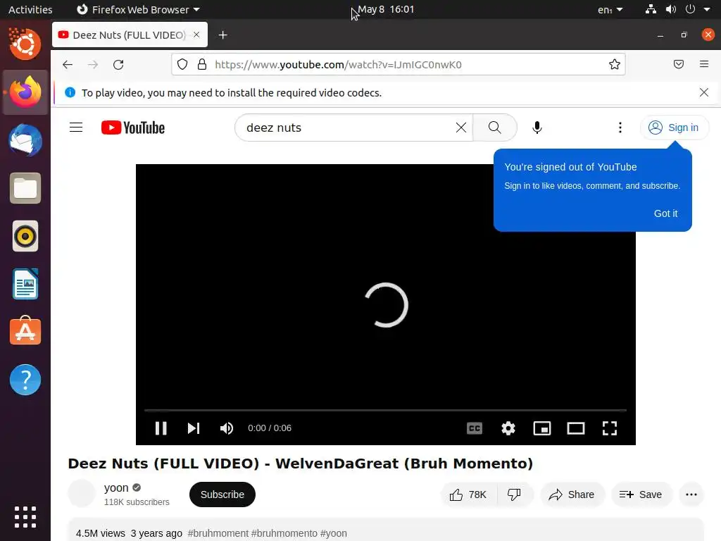721x541 pixels.
Task: Launch Thunderbird Mail from dock
Action: click(25, 140)
